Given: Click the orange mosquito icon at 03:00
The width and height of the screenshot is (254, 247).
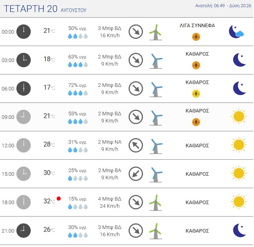Looking at the screenshot, I should (x=196, y=65).
